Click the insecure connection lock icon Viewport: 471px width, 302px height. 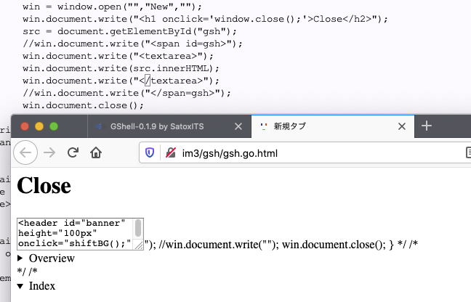(x=171, y=153)
